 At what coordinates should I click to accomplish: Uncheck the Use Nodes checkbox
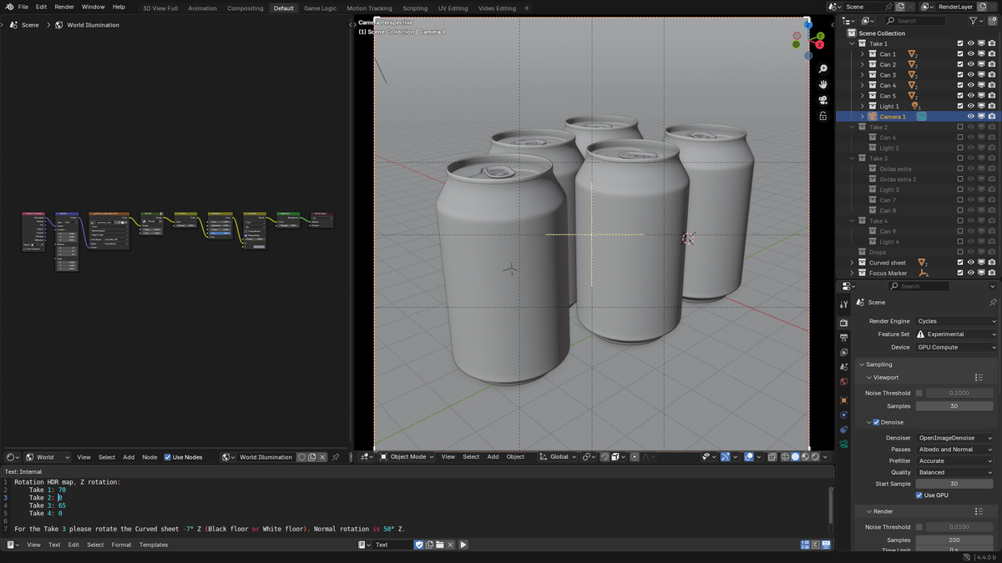[168, 457]
